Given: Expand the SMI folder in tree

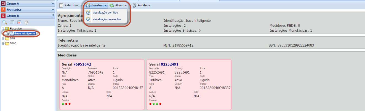Looking at the screenshot, I should click(3, 39).
